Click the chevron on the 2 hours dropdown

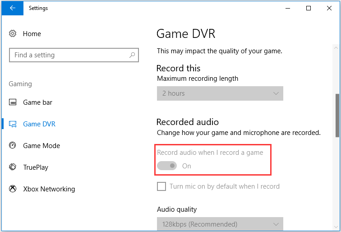tap(276, 93)
